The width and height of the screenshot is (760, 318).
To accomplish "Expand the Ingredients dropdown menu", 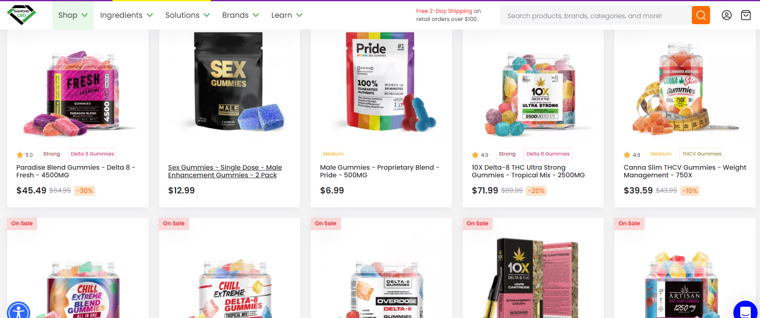I will [x=127, y=15].
